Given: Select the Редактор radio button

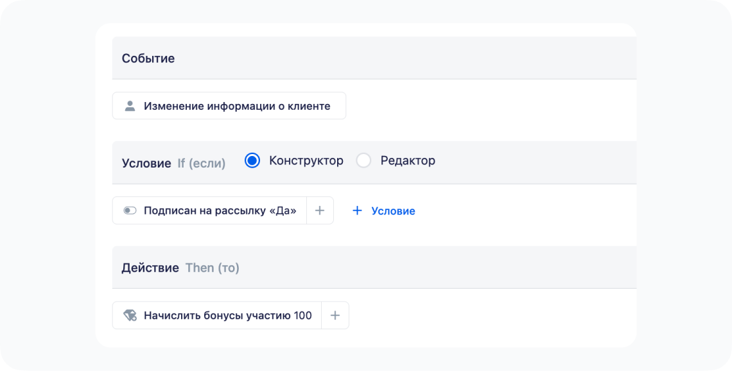Looking at the screenshot, I should (364, 160).
